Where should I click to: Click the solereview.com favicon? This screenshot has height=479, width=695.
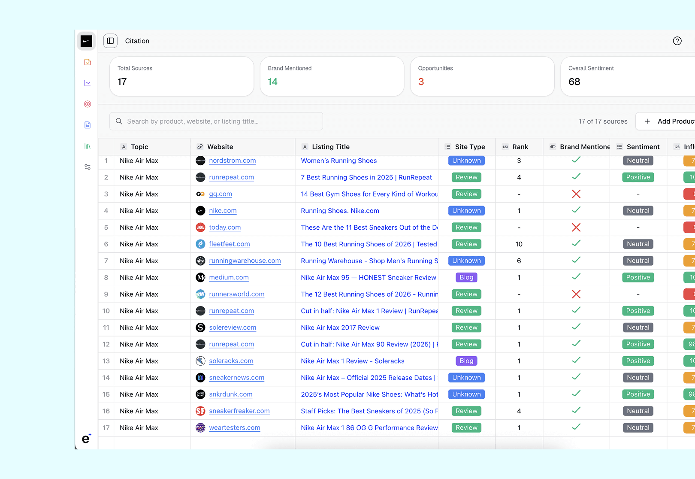tap(200, 327)
